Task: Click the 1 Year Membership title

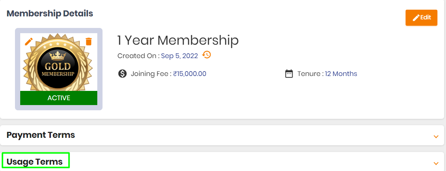Action: [178, 41]
